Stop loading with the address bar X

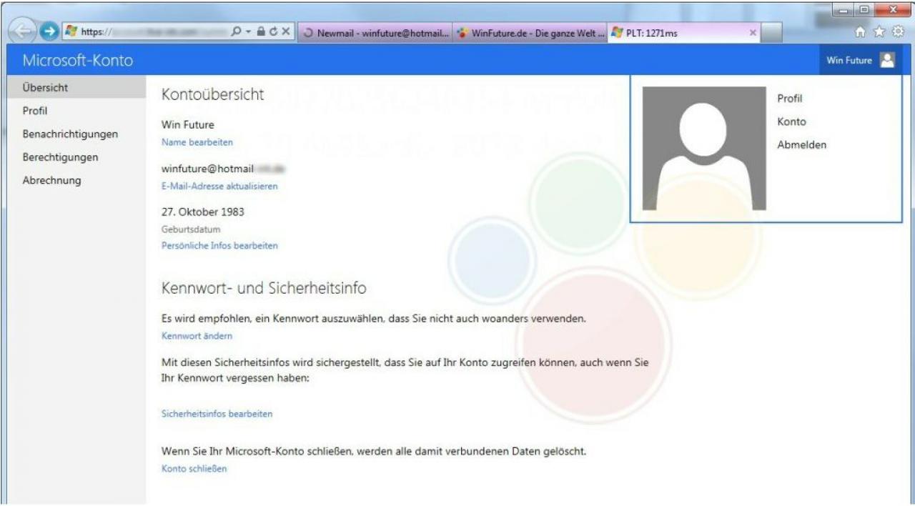[x=285, y=32]
